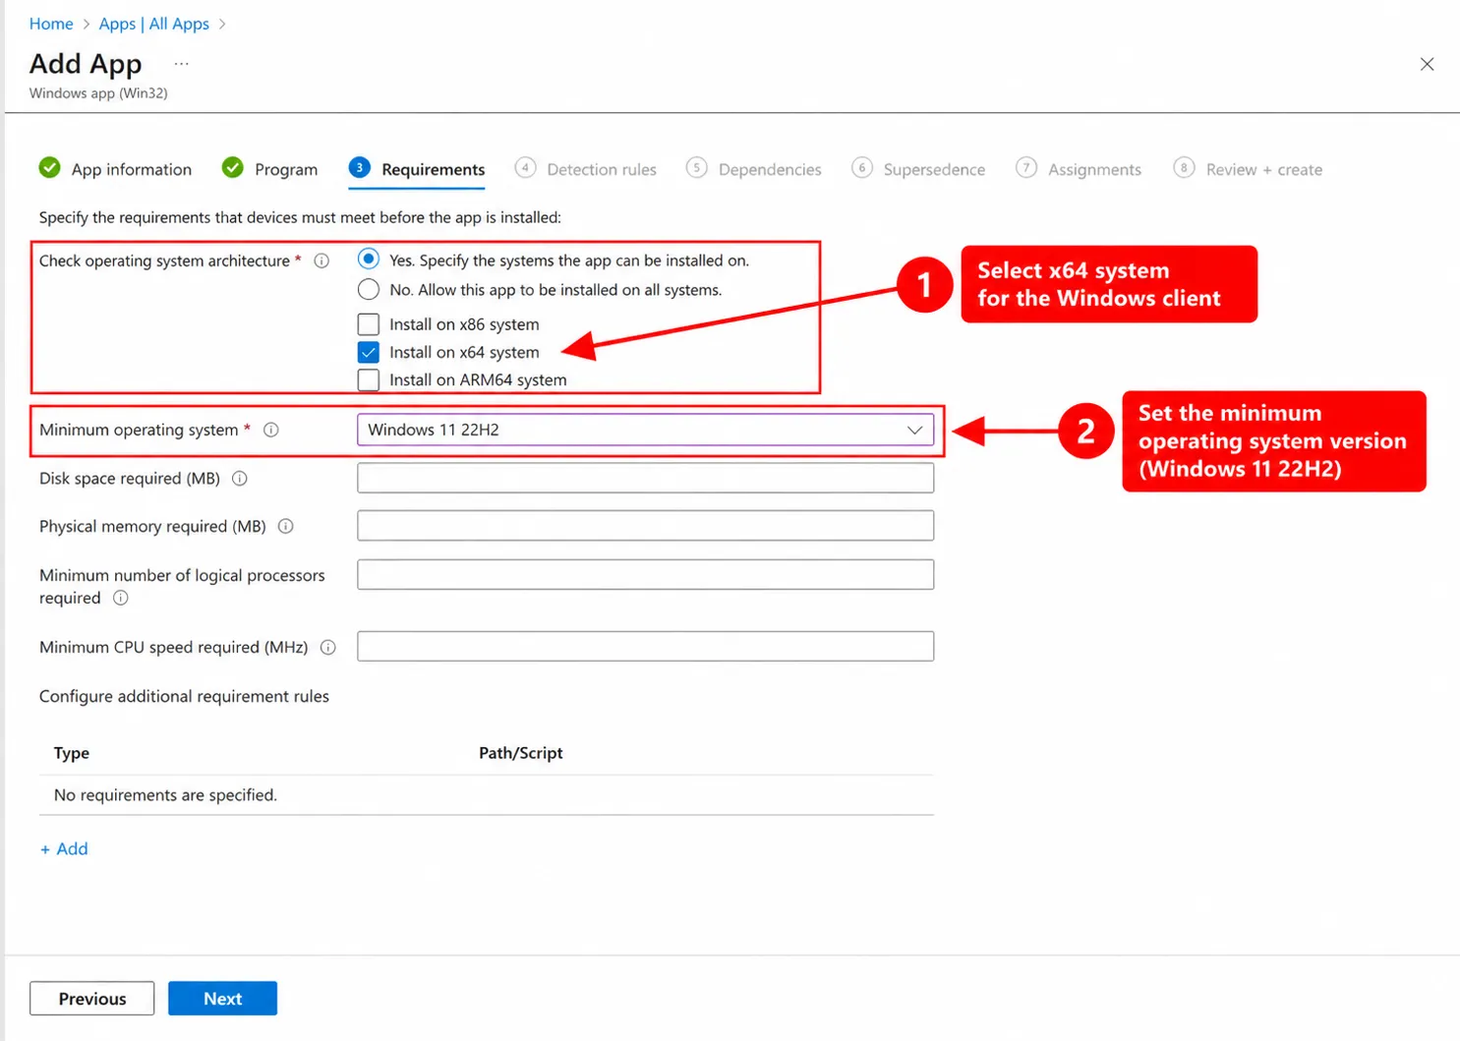
Task: Click the info icon beside Minimum CPU speed required
Action: tap(328, 647)
